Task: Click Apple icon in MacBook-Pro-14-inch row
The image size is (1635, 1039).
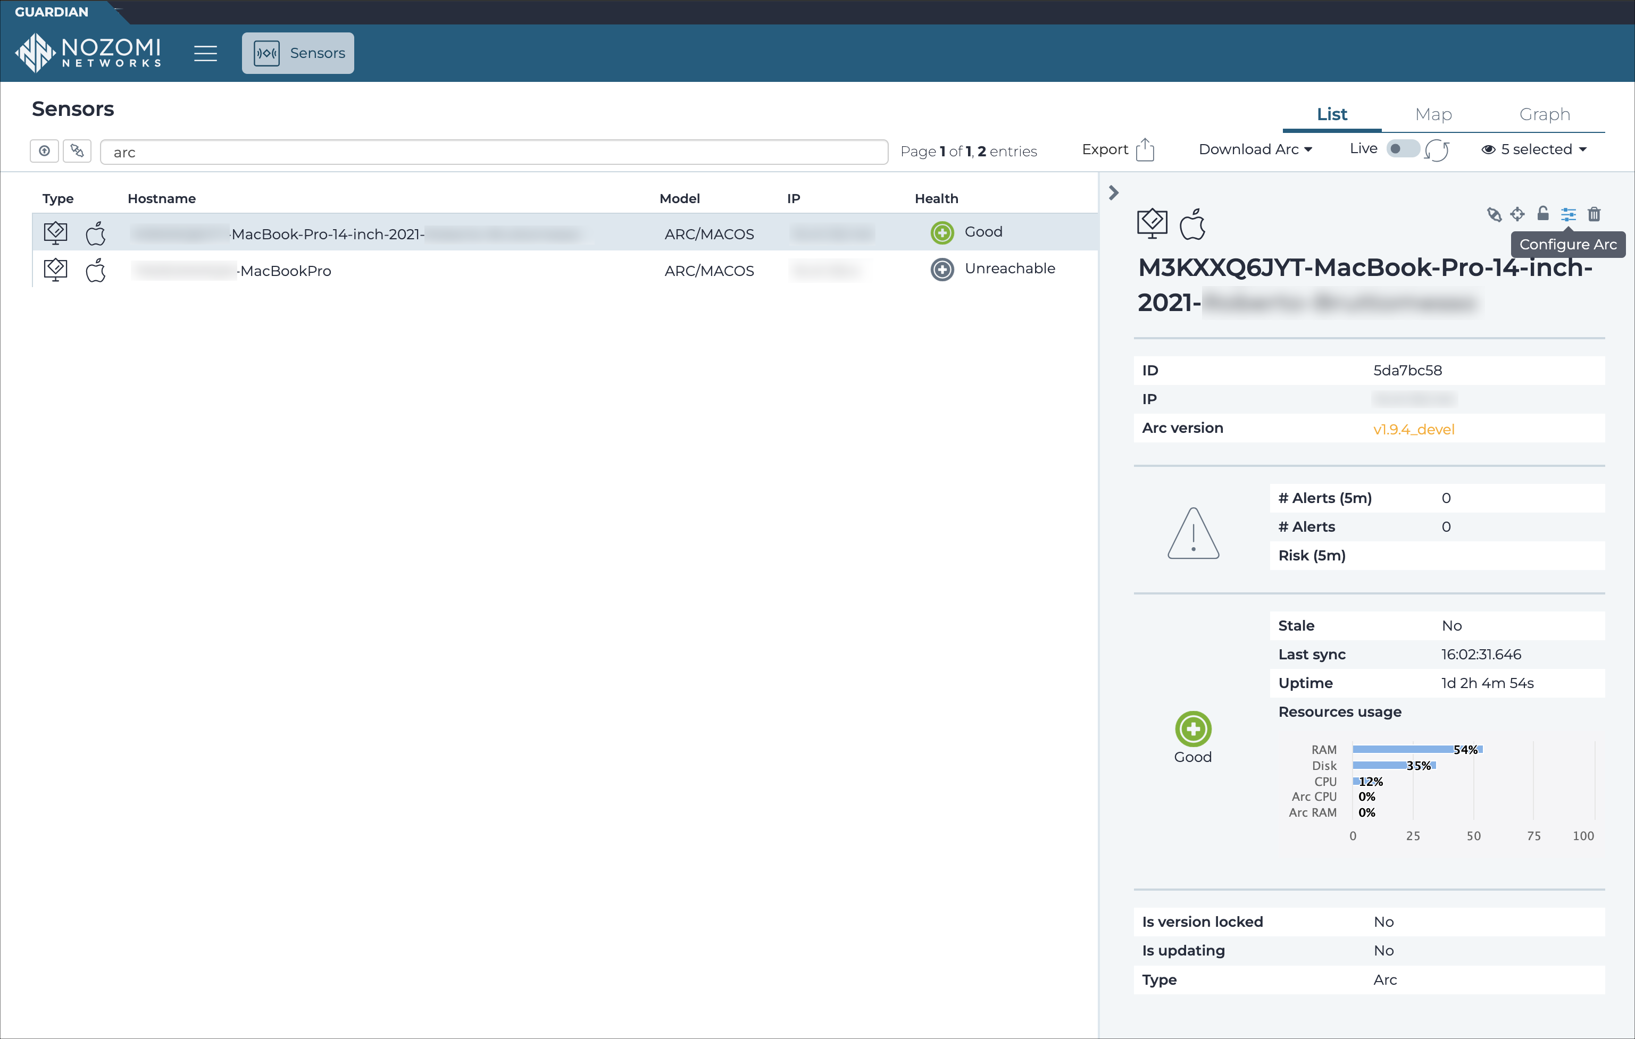Action: (x=96, y=233)
